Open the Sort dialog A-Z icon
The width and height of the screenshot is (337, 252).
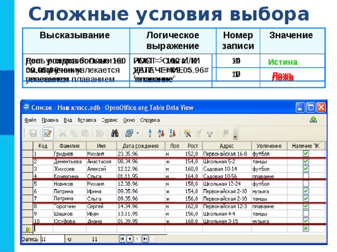click(150, 133)
